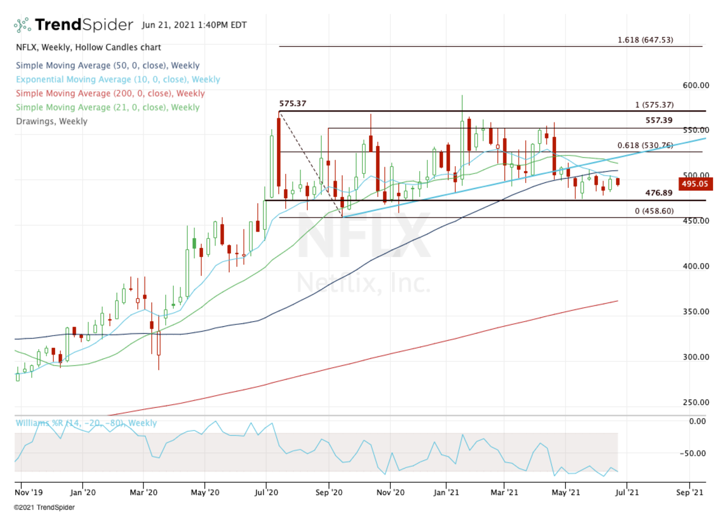Click the TrendSpider logo icon
727x514 pixels.
pyautogui.click(x=22, y=24)
